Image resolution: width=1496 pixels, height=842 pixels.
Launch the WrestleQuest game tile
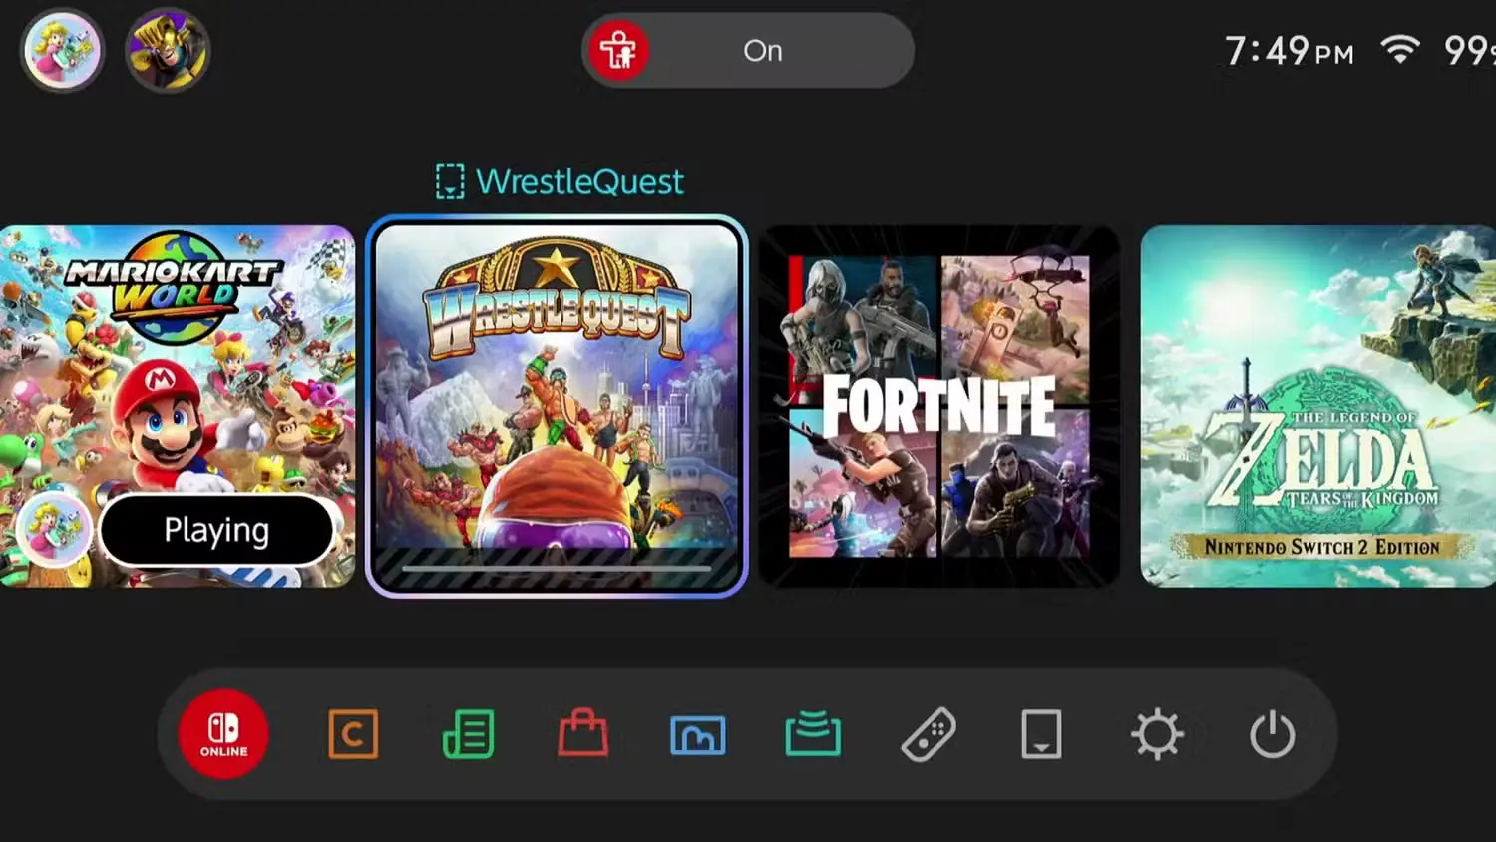(557, 406)
